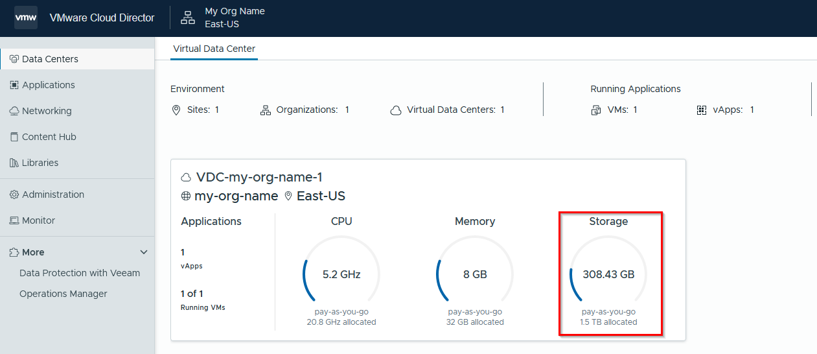
Task: Click the Monitor sidebar icon
Action: click(x=14, y=220)
